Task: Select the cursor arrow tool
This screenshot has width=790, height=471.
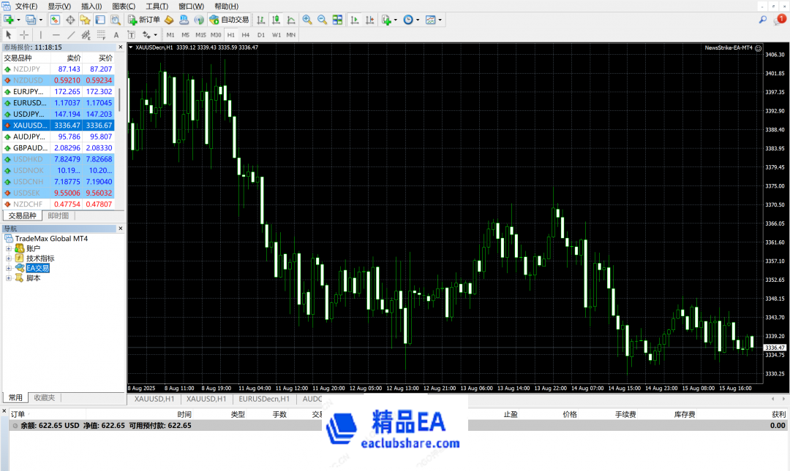Action: tap(9, 35)
